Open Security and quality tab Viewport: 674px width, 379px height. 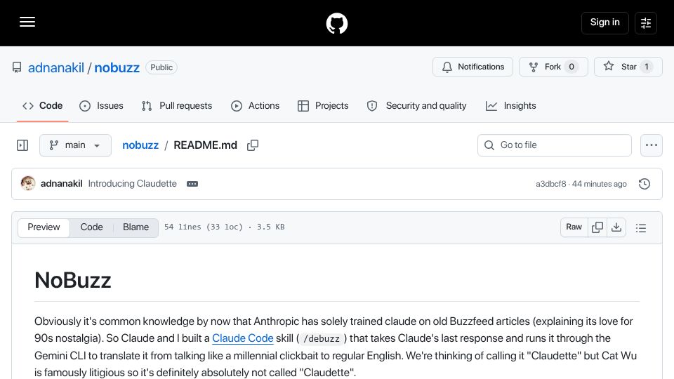click(416, 106)
